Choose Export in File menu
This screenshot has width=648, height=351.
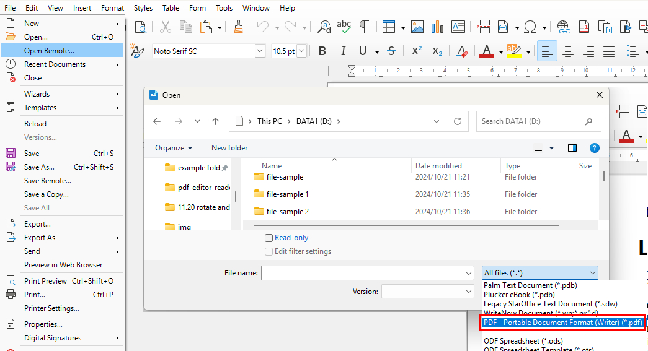click(x=63, y=224)
